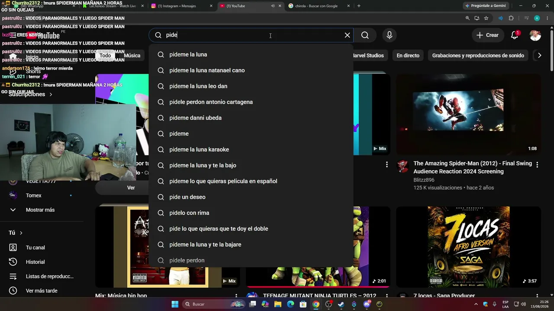Open Microsoft Edge from the taskbar
The image size is (554, 311).
(x=290, y=304)
